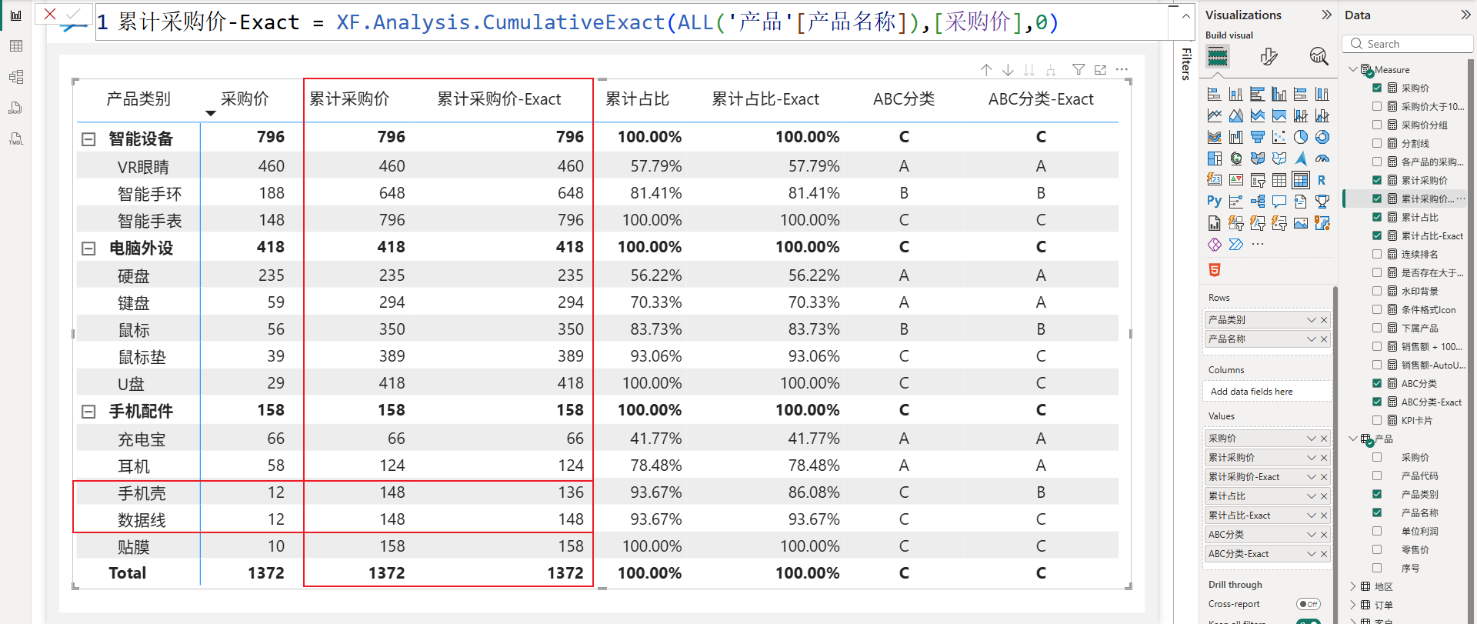Viewport: 1477px width, 624px height.
Task: Choose the Python visual icon
Action: point(1214,201)
